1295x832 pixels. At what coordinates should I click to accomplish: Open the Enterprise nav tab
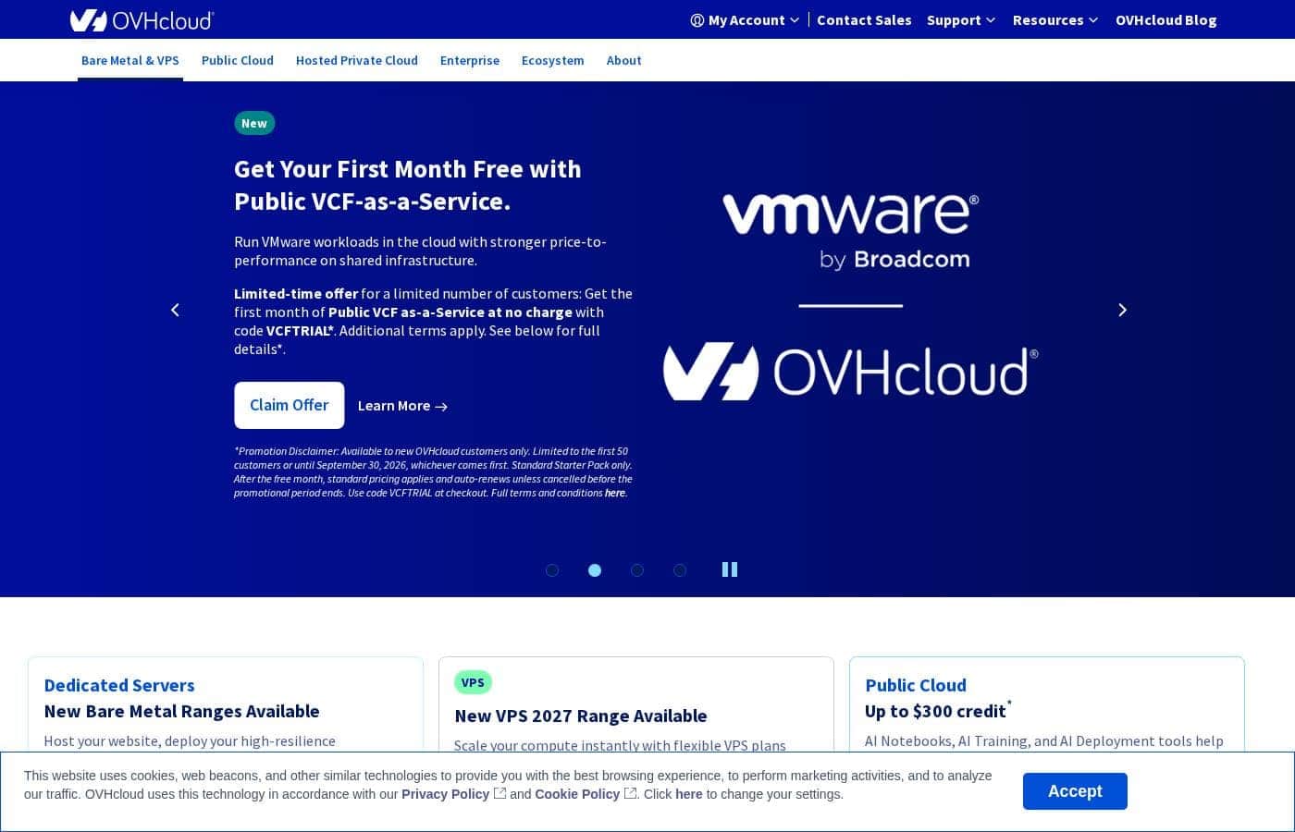click(470, 60)
